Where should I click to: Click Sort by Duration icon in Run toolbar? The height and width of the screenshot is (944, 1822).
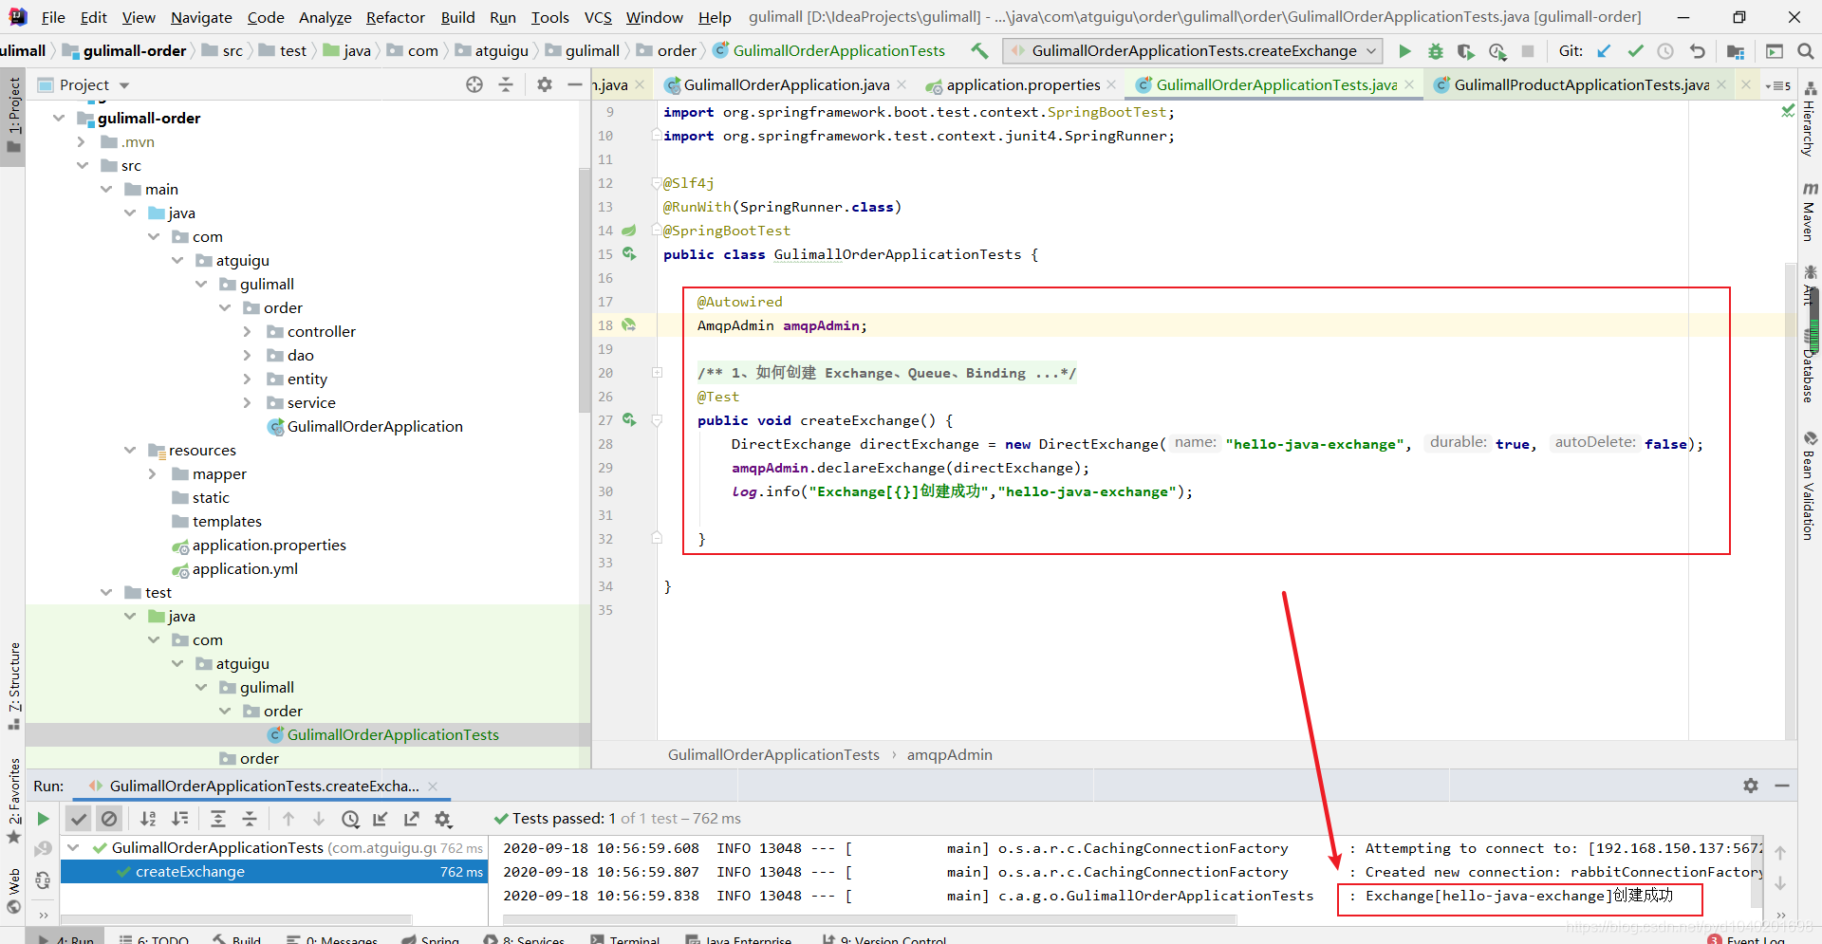click(179, 819)
